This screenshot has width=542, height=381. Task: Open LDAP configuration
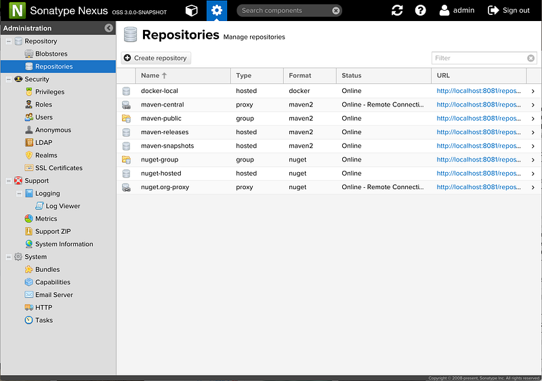click(43, 142)
